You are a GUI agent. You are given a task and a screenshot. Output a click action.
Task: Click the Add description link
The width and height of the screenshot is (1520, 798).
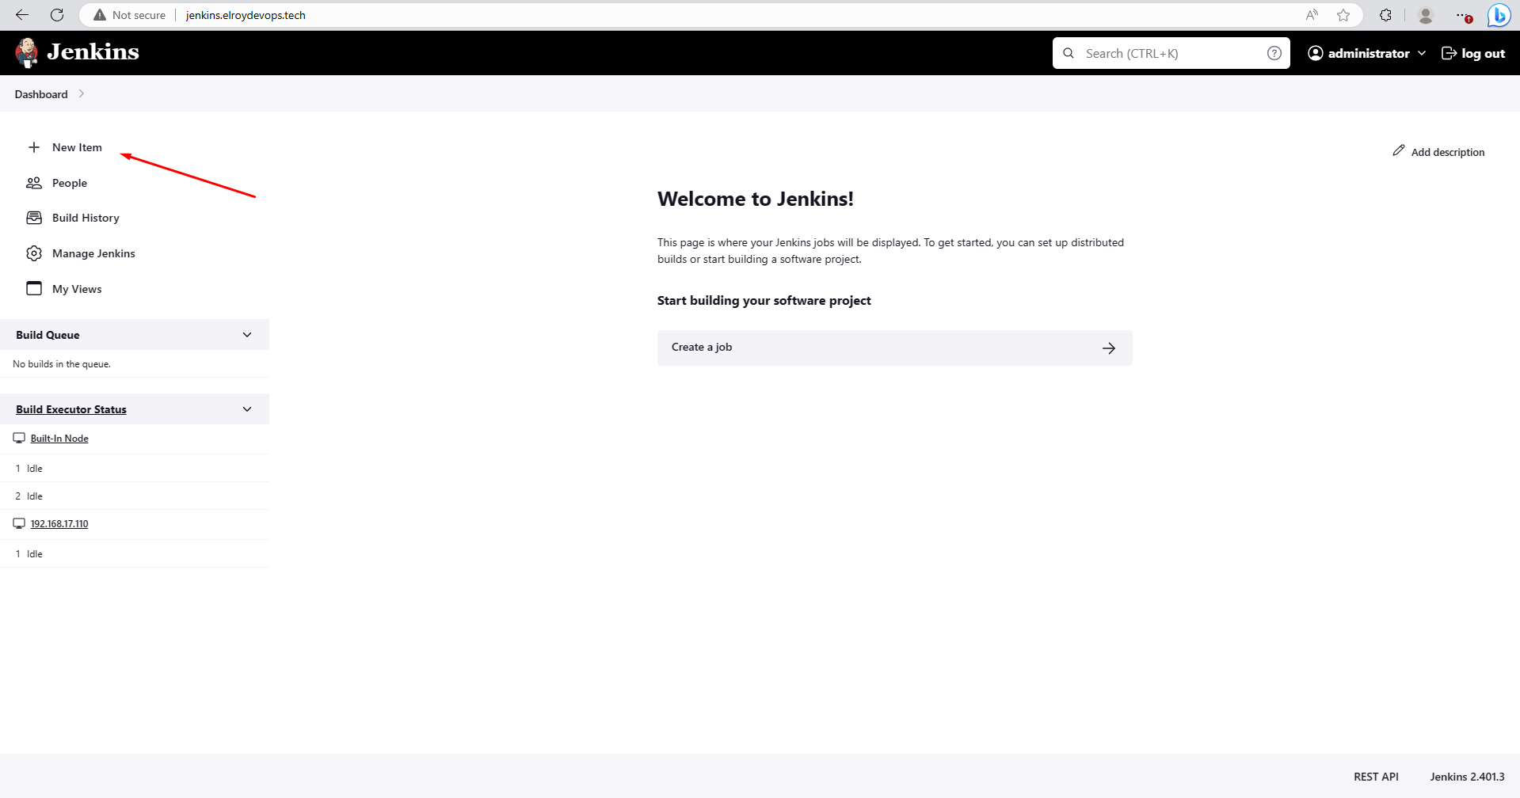coord(1438,151)
